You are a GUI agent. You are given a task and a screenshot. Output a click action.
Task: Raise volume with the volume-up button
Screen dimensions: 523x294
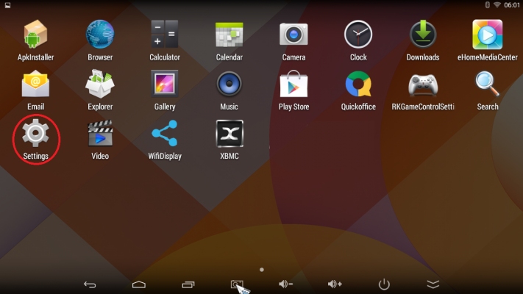pyautogui.click(x=335, y=284)
